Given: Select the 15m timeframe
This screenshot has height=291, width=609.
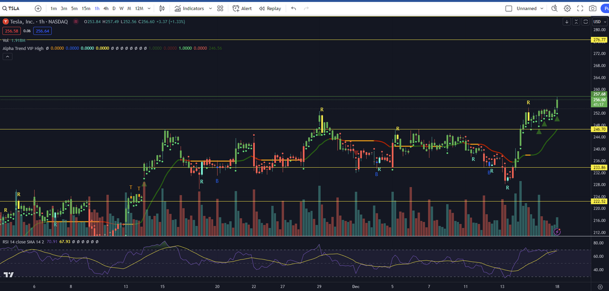Looking at the screenshot, I should coord(86,9).
